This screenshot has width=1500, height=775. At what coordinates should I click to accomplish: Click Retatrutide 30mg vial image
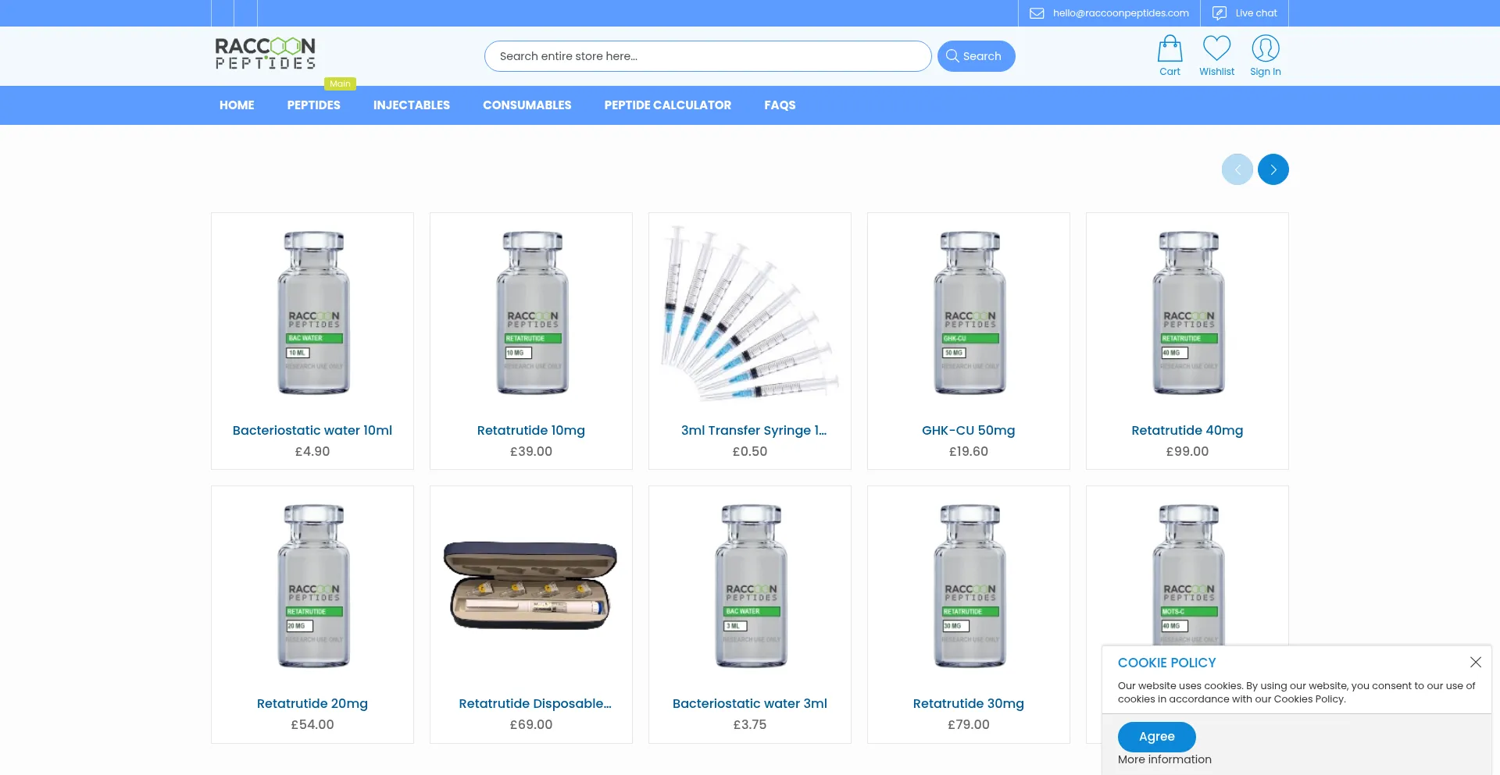coord(970,585)
